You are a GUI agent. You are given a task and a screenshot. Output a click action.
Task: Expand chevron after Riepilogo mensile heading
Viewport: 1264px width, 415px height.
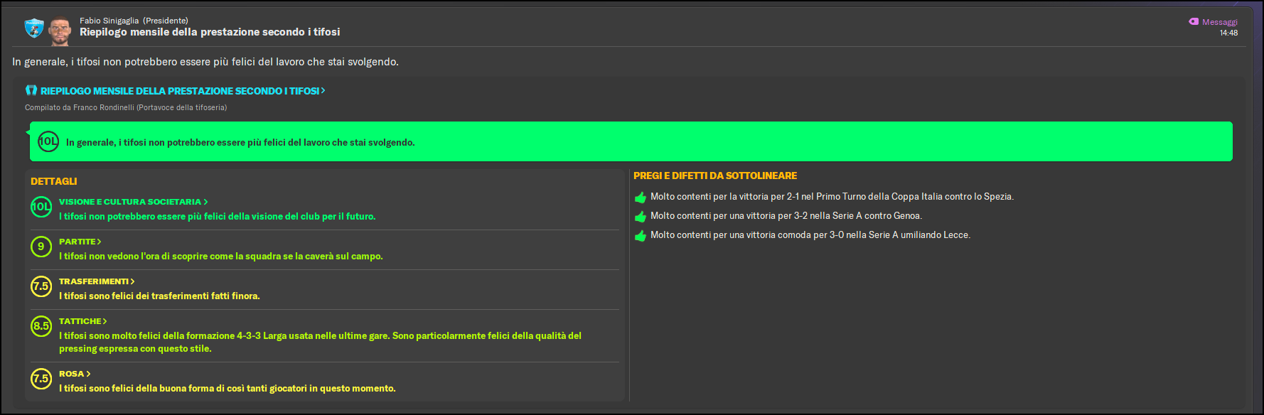click(323, 90)
